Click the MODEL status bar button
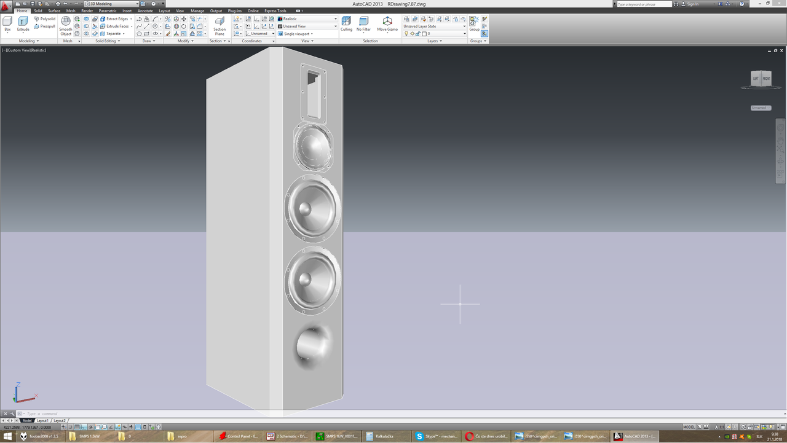This screenshot has width=787, height=443. point(689,427)
